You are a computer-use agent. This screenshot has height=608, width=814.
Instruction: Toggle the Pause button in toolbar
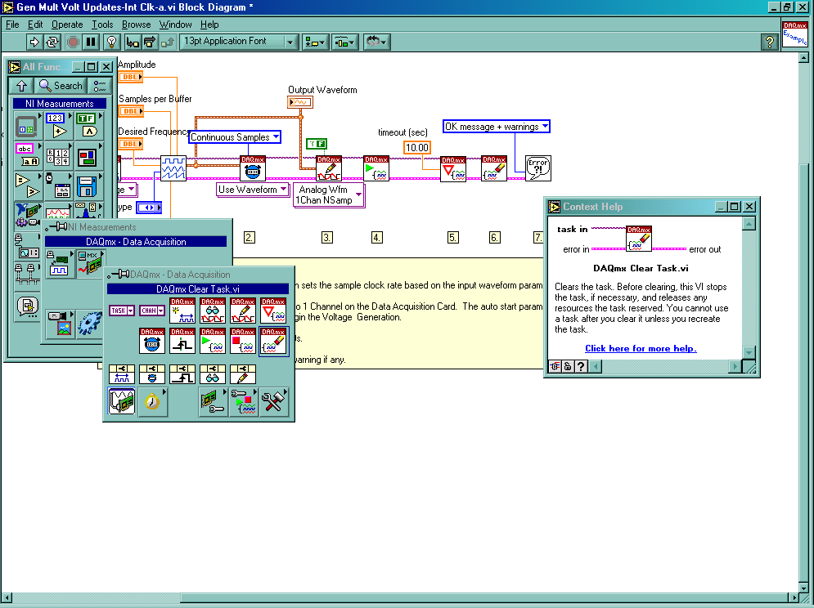click(x=91, y=42)
